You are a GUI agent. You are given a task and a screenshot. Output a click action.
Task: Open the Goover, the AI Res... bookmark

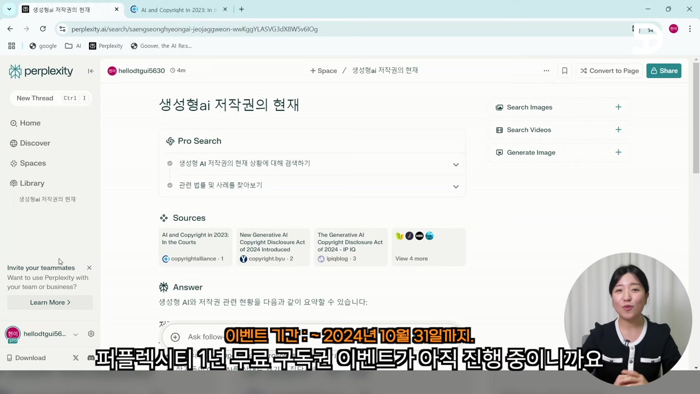pos(161,46)
